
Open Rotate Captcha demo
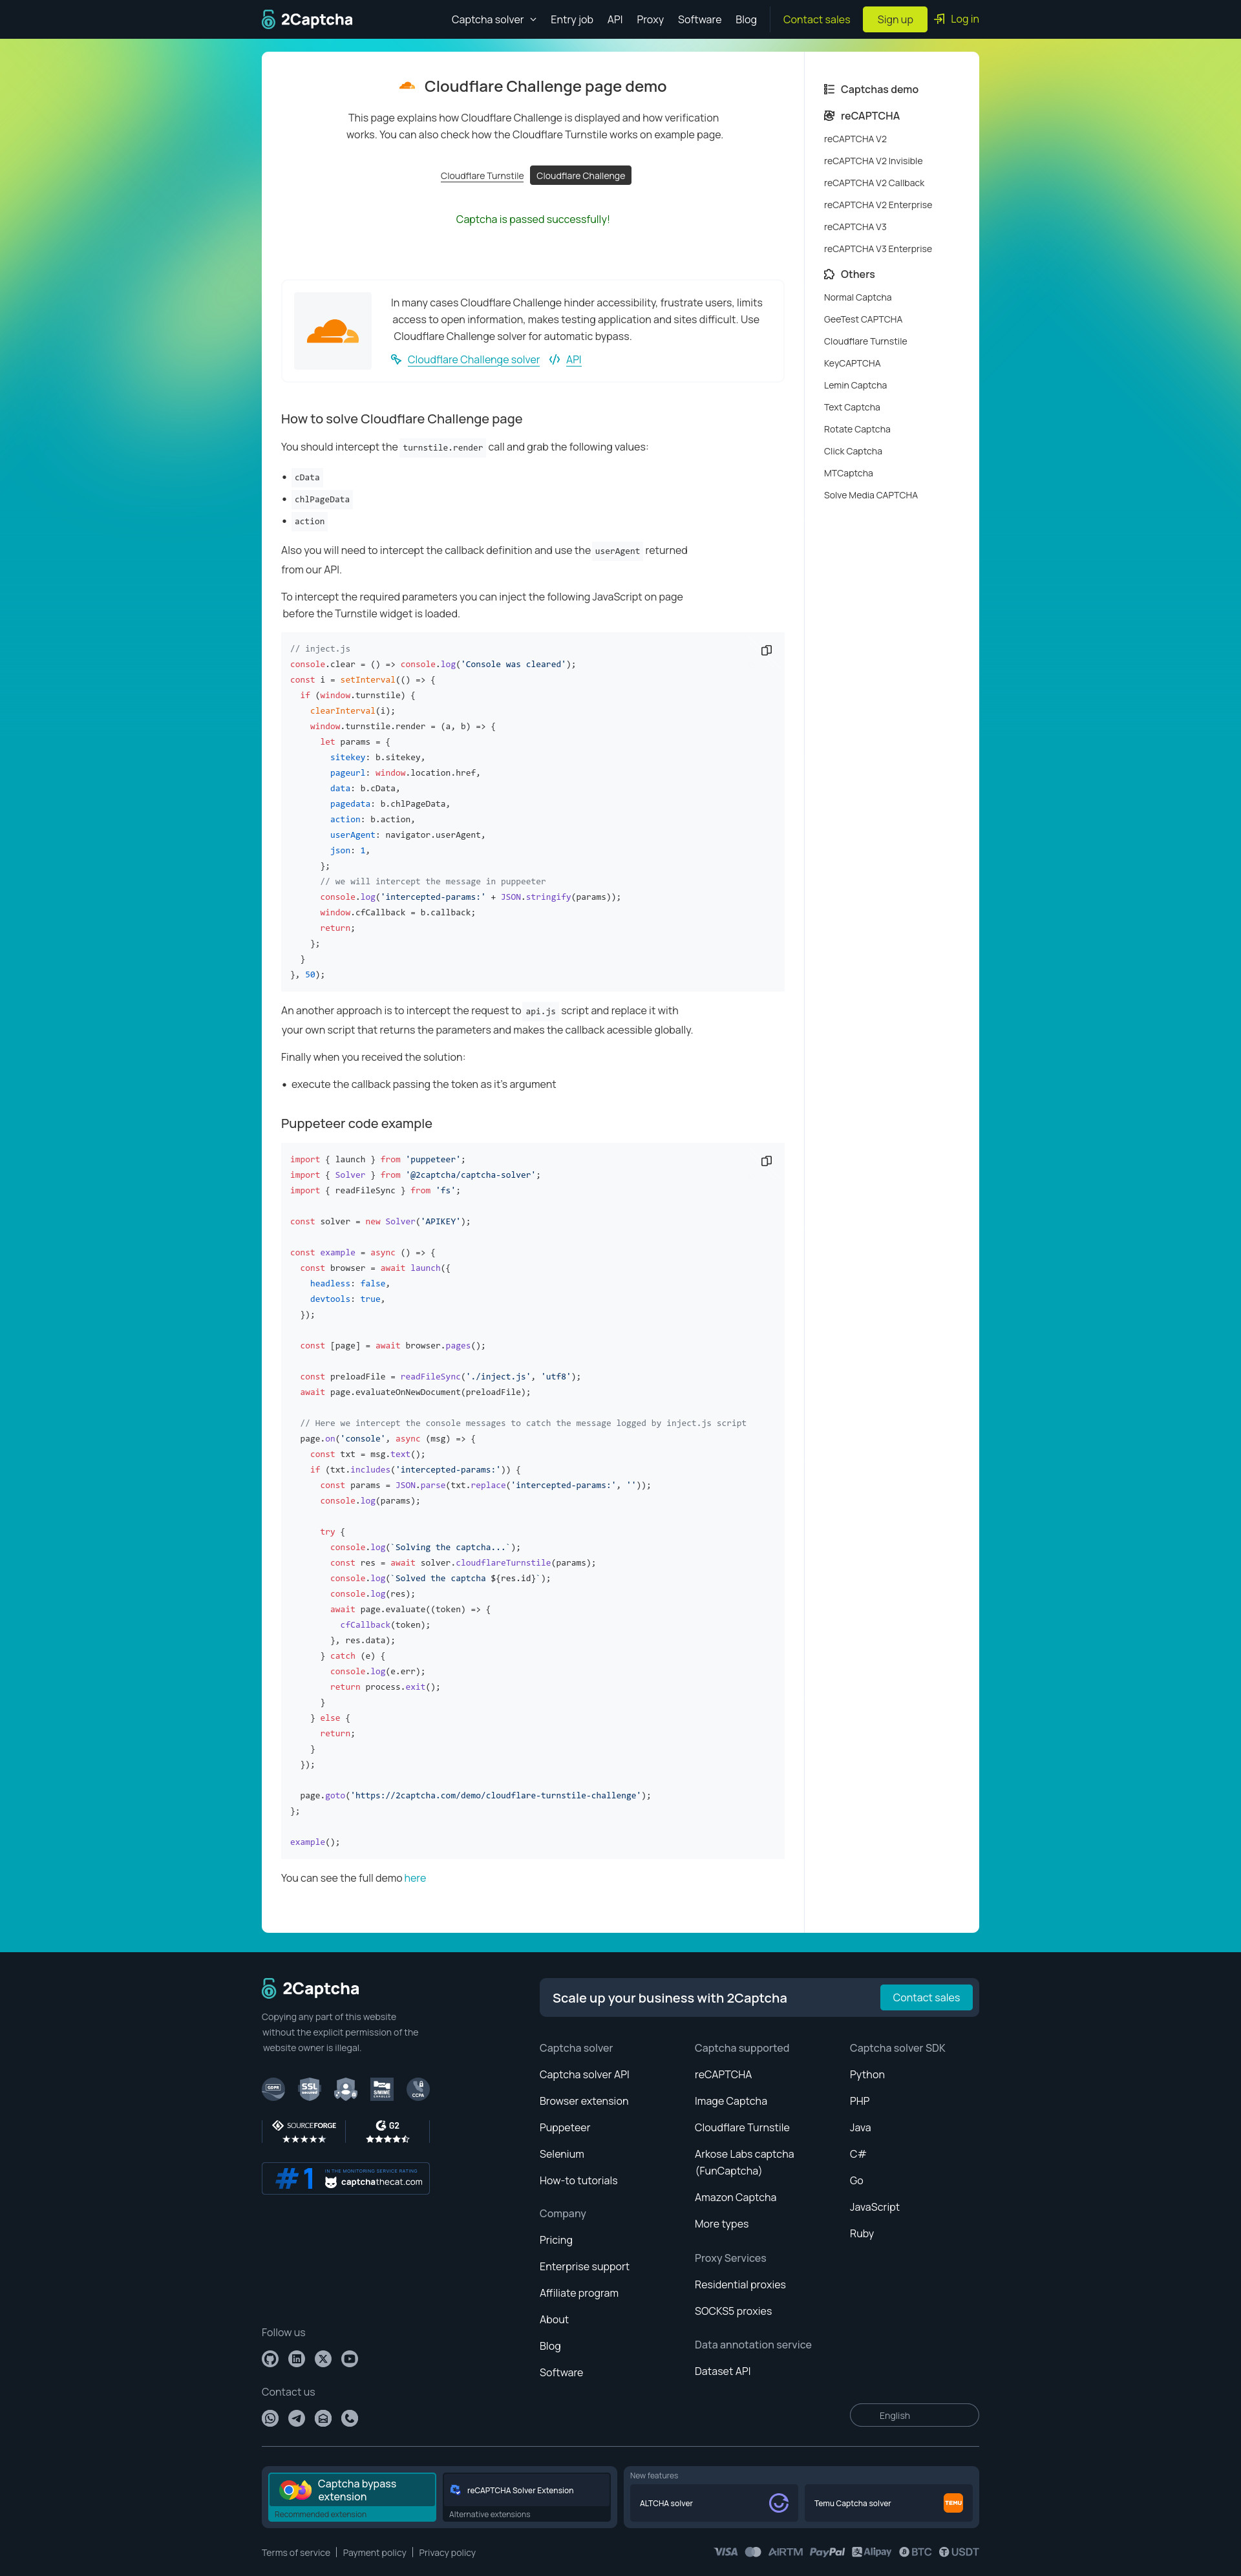(857, 429)
